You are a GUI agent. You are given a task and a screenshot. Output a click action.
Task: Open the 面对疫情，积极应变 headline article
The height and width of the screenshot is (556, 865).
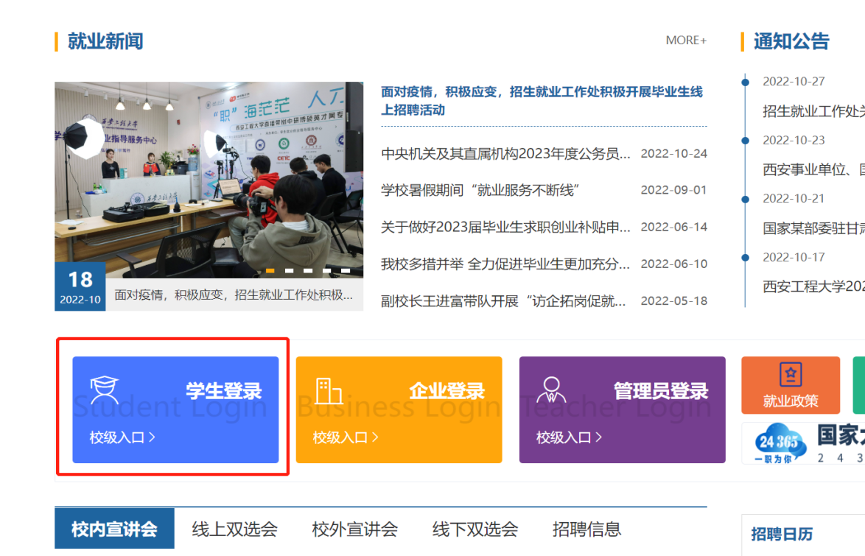click(542, 101)
